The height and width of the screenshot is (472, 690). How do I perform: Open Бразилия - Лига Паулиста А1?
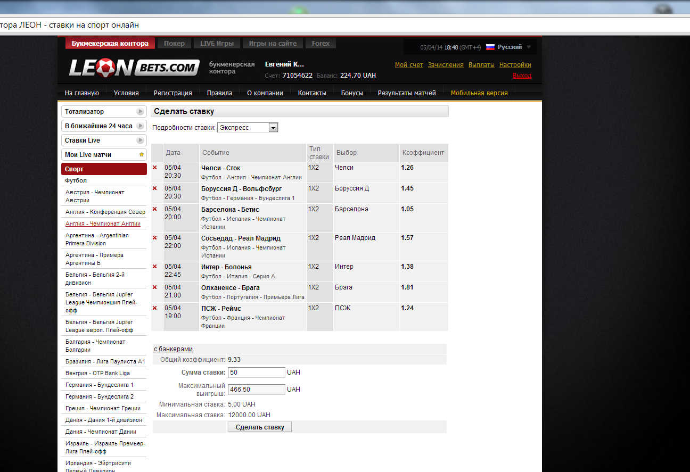(x=105, y=361)
